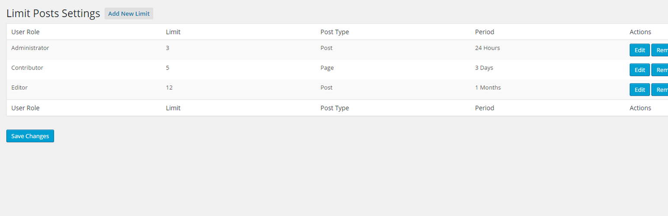The height and width of the screenshot is (216, 668).
Task: Select the Limit column header at top
Action: coord(173,32)
